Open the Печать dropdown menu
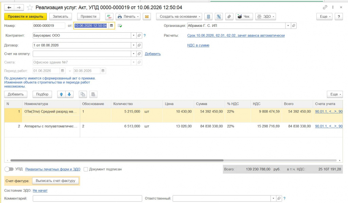The width and height of the screenshot is (348, 203). (x=128, y=16)
